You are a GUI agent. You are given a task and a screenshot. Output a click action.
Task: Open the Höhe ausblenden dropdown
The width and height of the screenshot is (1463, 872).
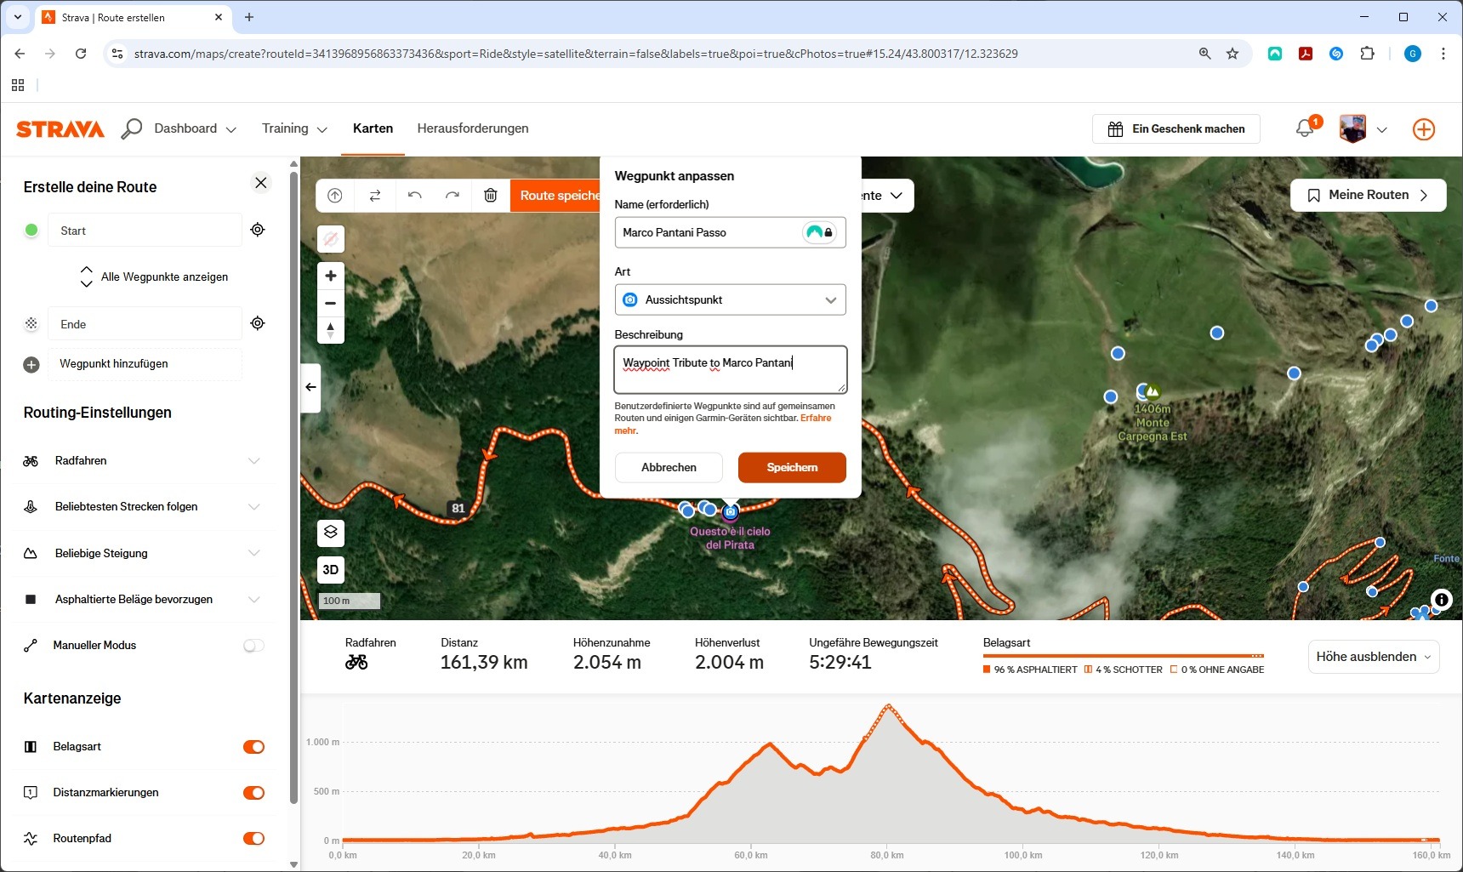1373,657
